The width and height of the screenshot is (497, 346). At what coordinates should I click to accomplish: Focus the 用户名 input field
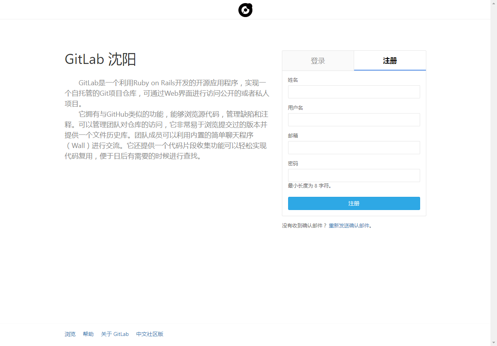pyautogui.click(x=354, y=120)
